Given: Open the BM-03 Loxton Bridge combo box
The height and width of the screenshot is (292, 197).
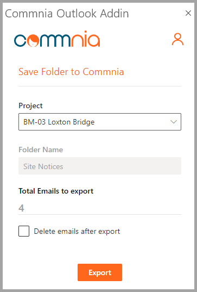Looking at the screenshot, I should point(100,122).
